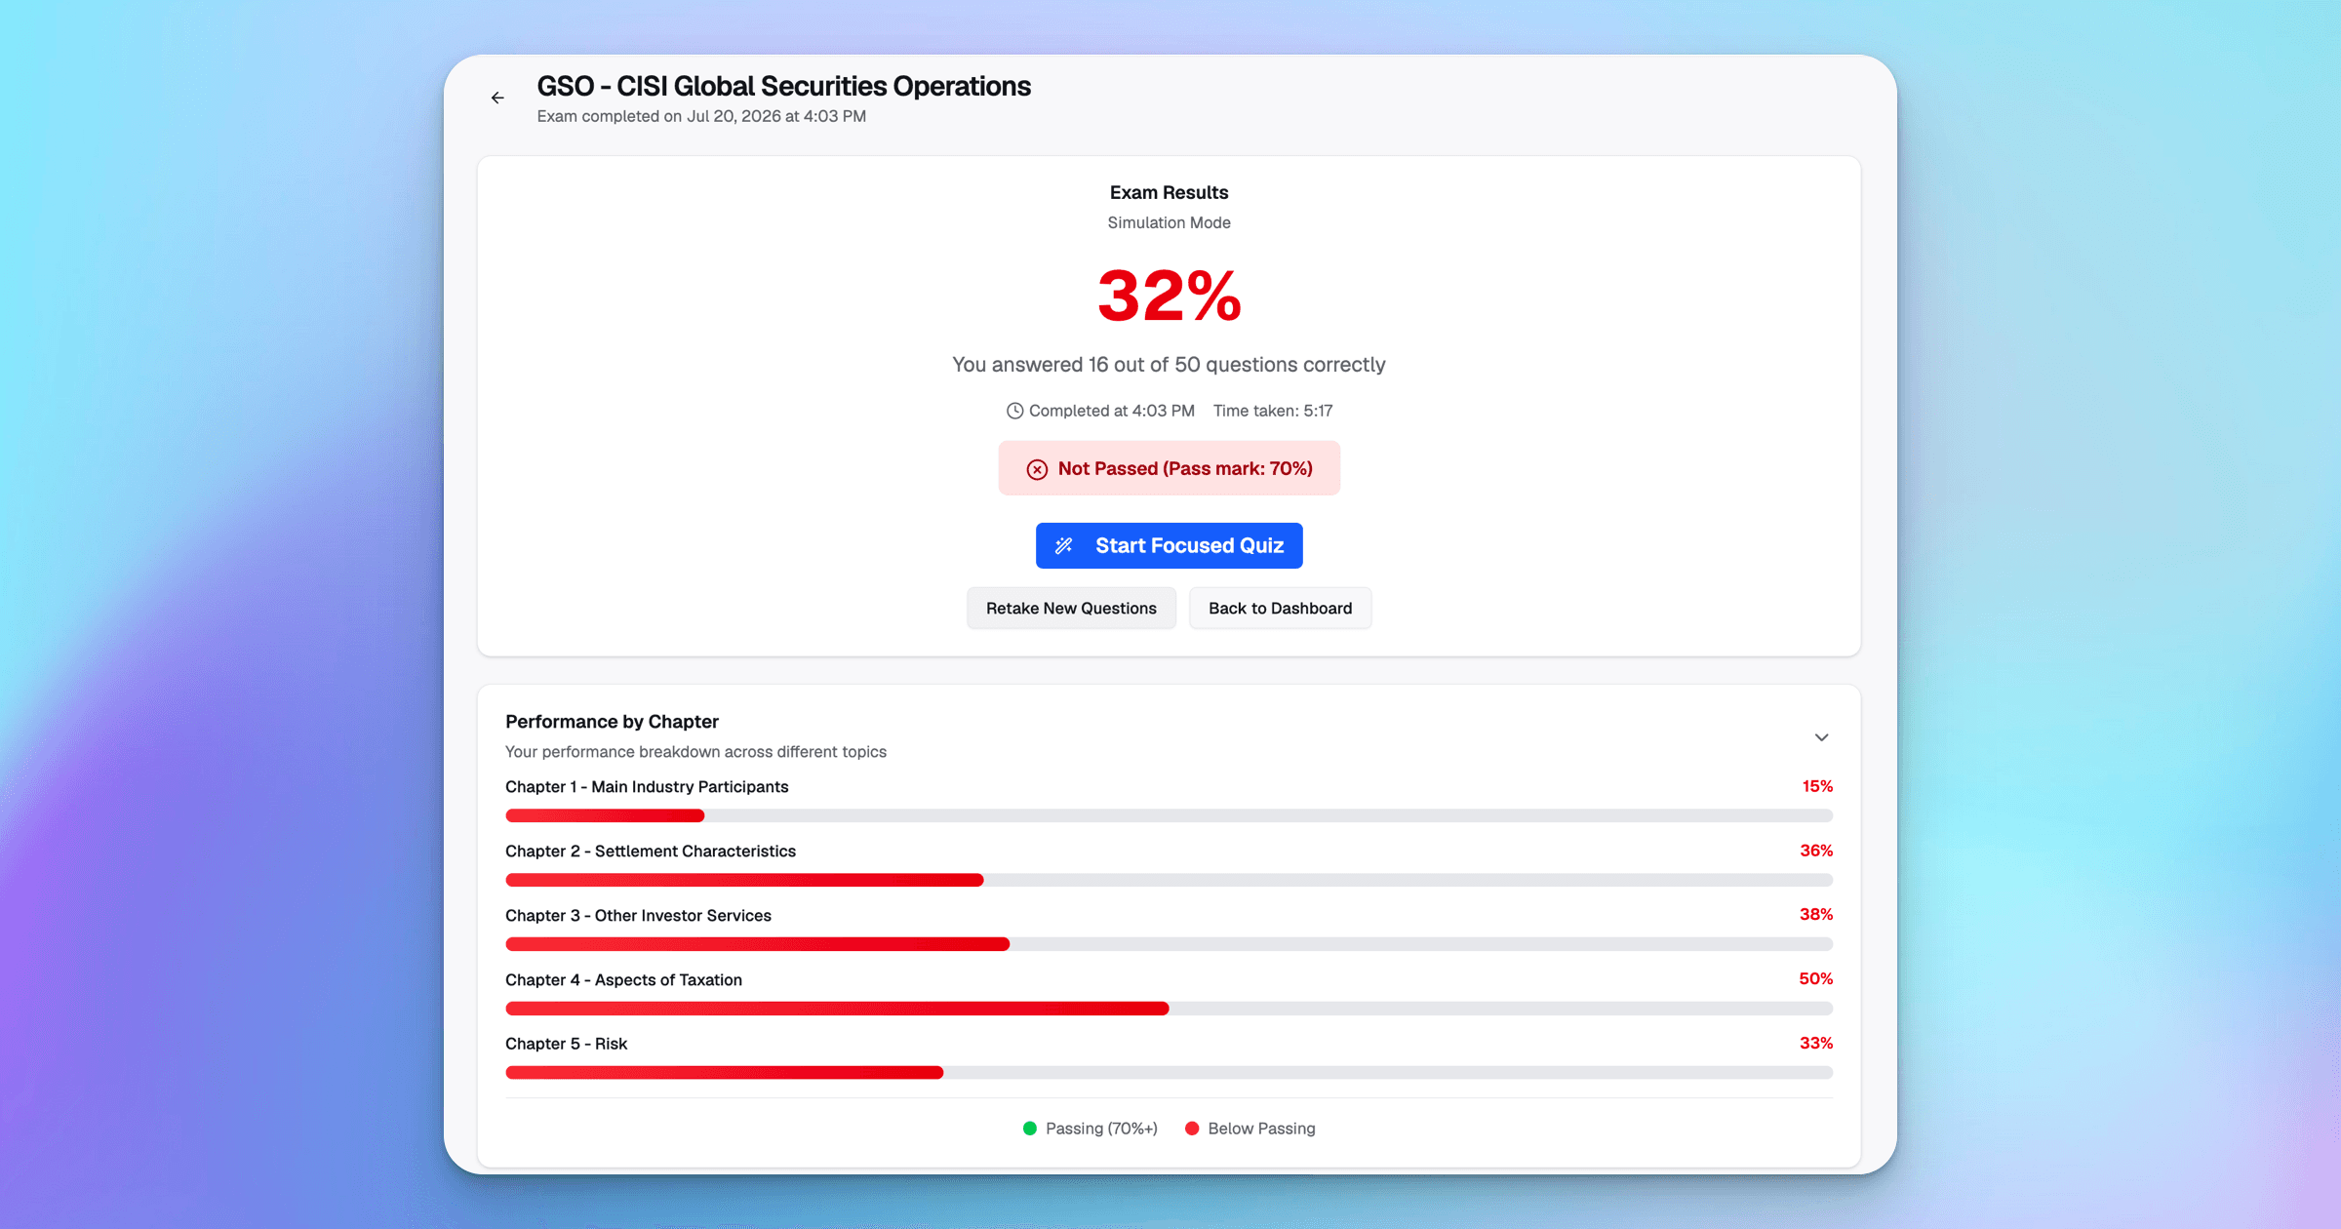This screenshot has width=2341, height=1229.
Task: Click the Chapter 3 Other Investor Services progress bar
Action: pos(1169,944)
